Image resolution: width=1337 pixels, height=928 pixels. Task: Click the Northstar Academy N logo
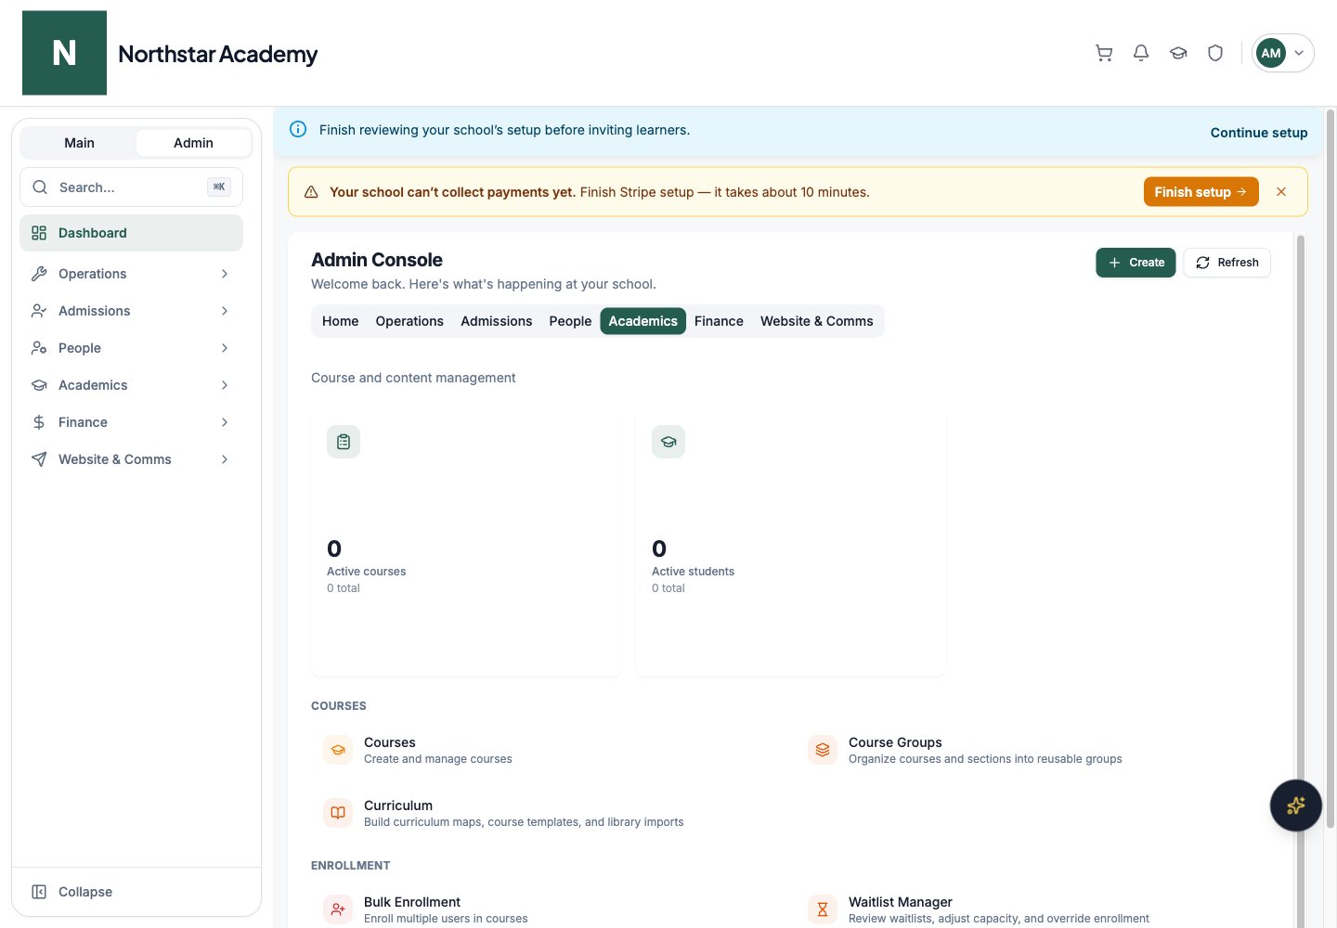tap(64, 53)
